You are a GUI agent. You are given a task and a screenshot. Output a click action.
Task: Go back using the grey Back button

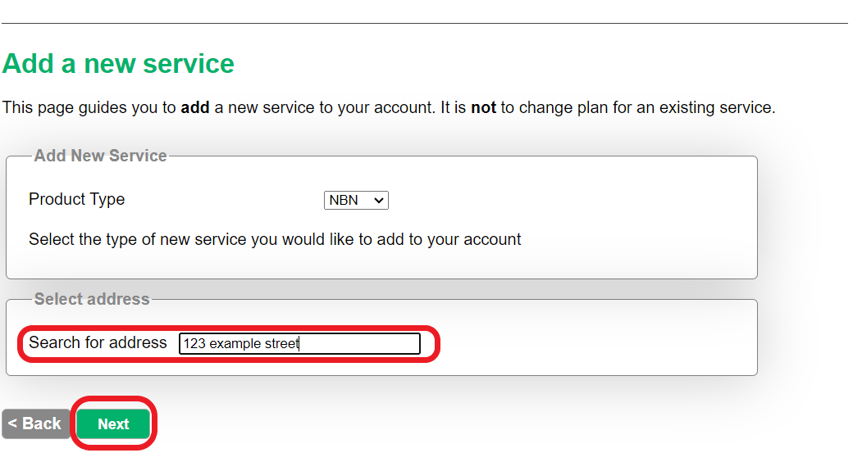(x=36, y=423)
